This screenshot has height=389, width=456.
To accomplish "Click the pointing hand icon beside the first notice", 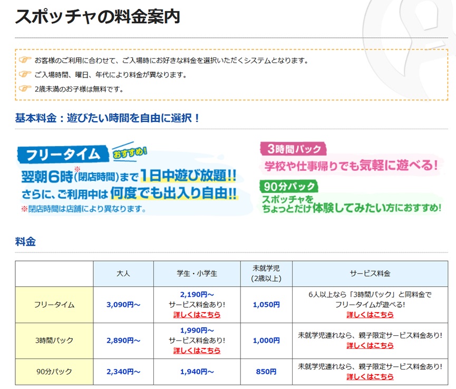I will click(x=25, y=61).
